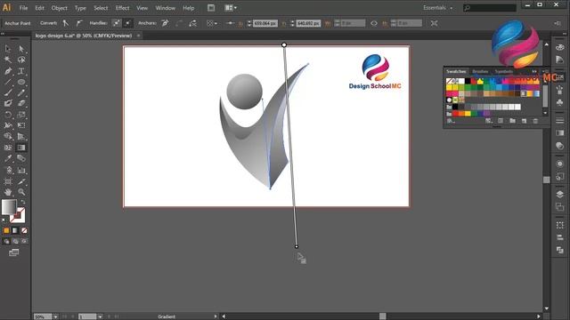Swap fill and stroke colors arrow
Viewport: 570px width, 320px height.
pos(23,202)
